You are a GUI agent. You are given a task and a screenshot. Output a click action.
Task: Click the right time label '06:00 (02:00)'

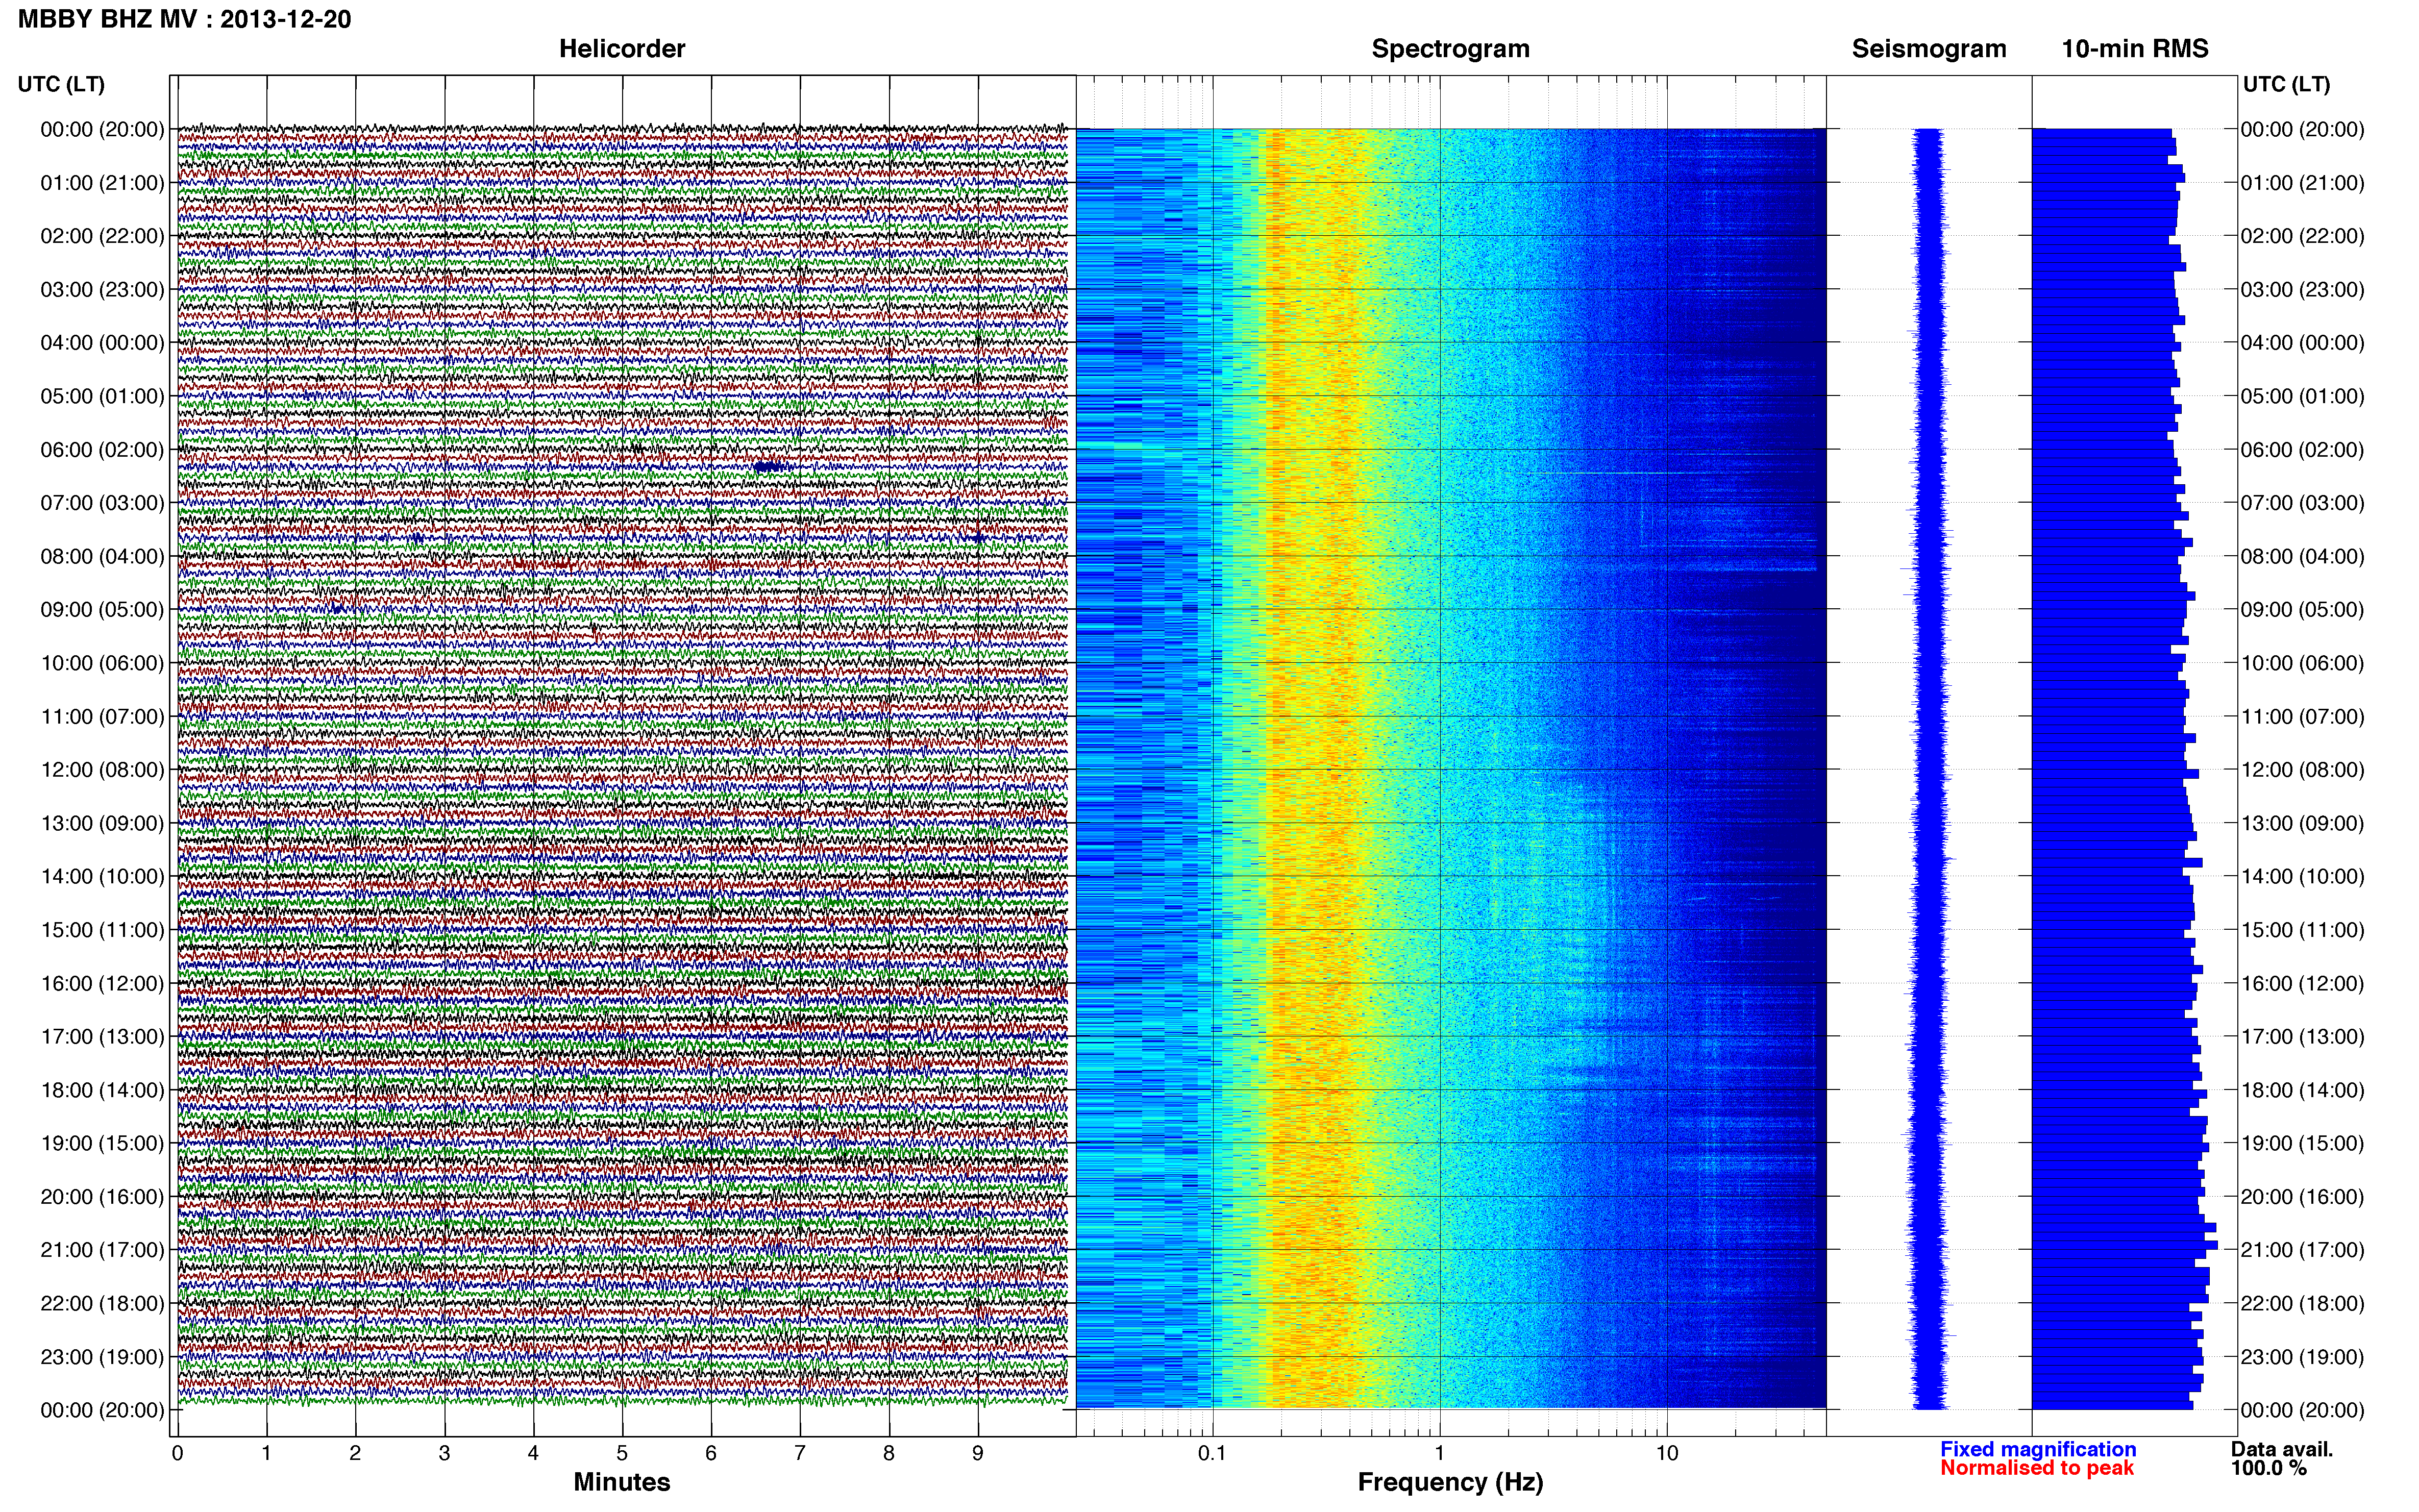pyautogui.click(x=2302, y=450)
